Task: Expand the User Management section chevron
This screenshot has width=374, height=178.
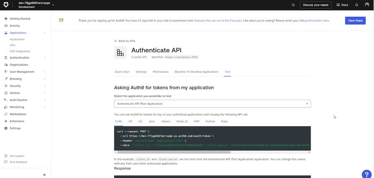Action: pyautogui.click(x=45, y=72)
